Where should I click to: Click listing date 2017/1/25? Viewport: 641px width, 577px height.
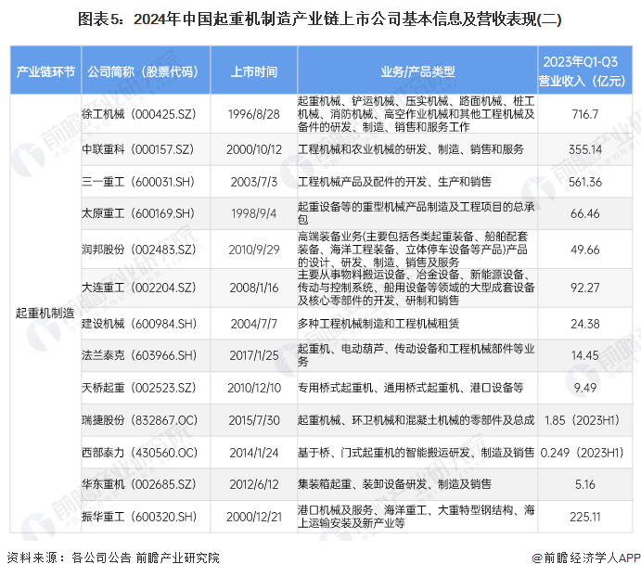pyautogui.click(x=254, y=355)
